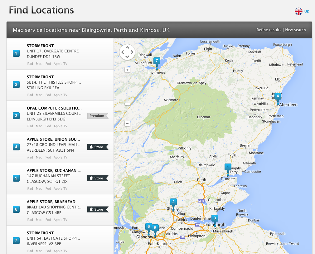Click Peterhead label on the map
Viewport: 315px width, 254px height.
(295, 64)
